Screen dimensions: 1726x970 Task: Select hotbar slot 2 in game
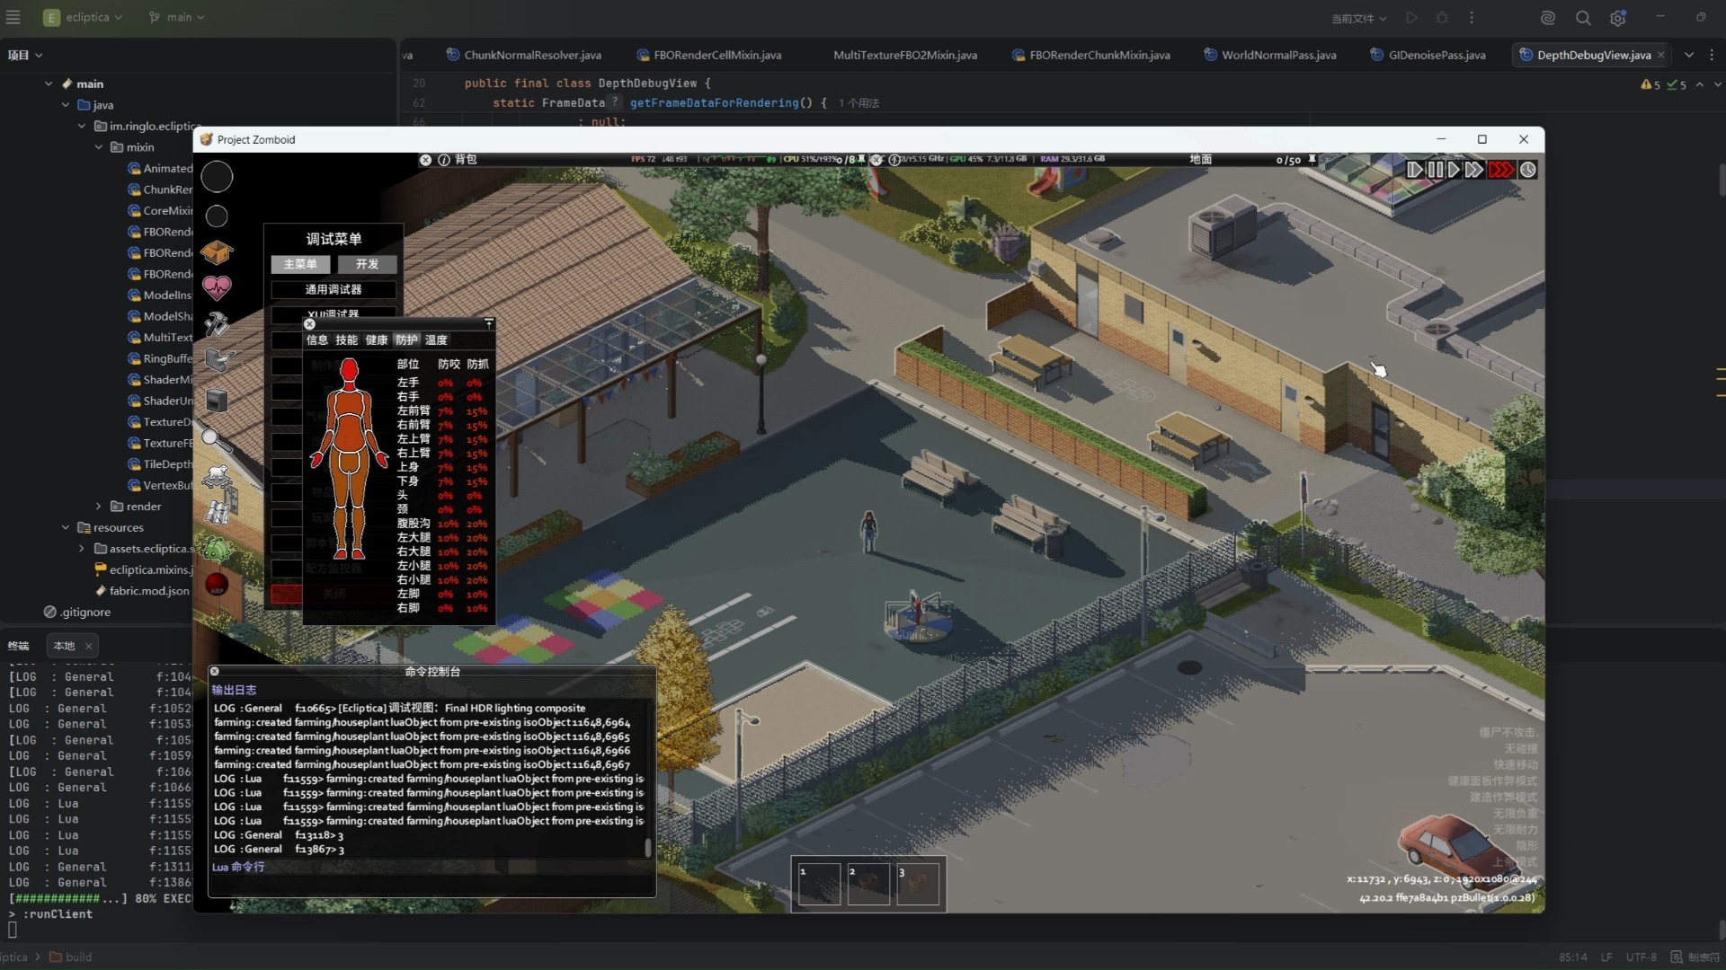click(868, 884)
